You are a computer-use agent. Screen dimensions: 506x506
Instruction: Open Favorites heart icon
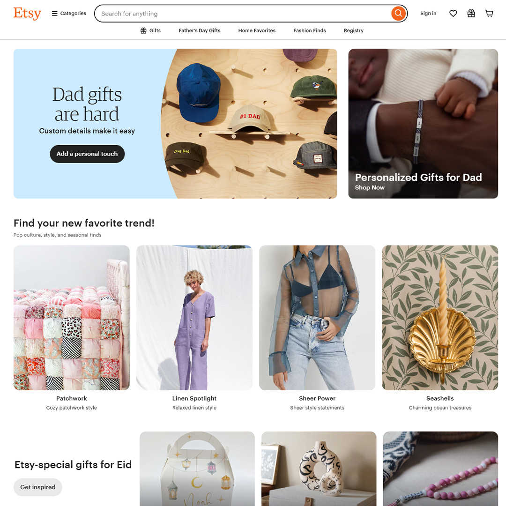pyautogui.click(x=453, y=13)
